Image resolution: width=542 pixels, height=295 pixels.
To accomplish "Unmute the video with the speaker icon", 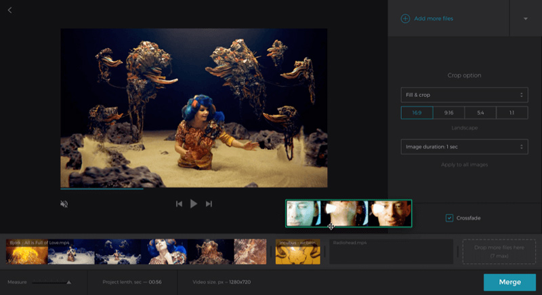I will pyautogui.click(x=64, y=203).
